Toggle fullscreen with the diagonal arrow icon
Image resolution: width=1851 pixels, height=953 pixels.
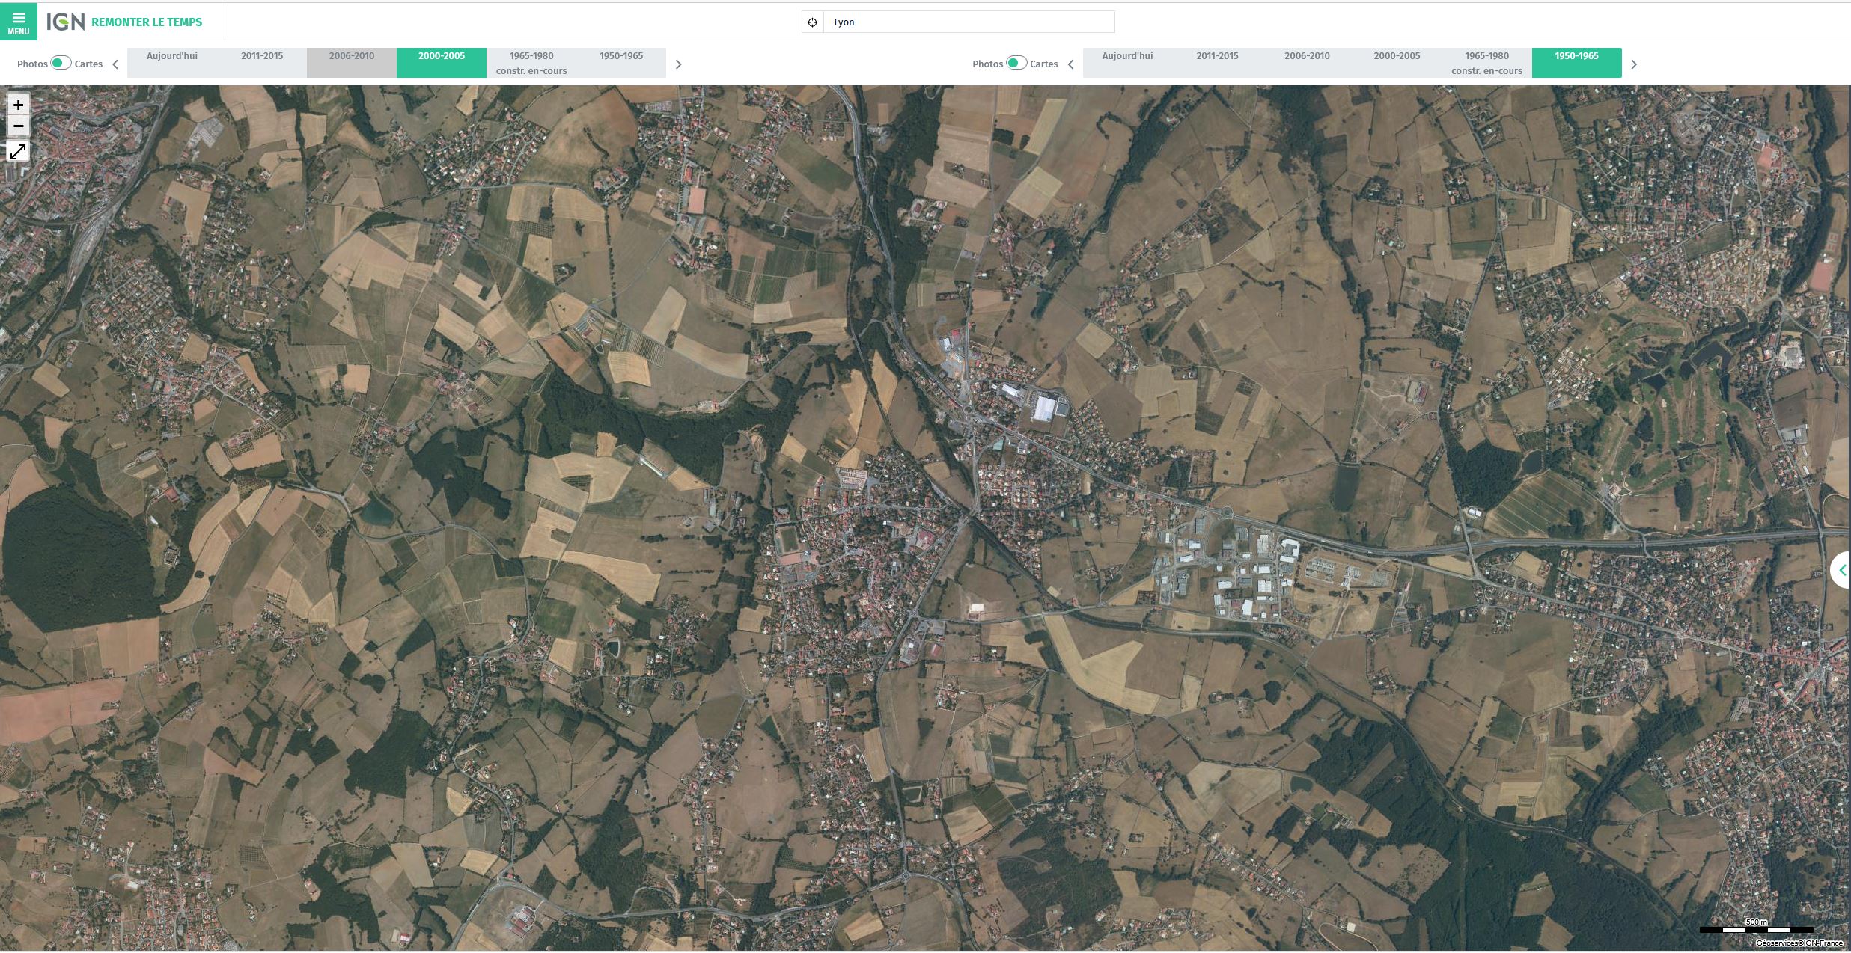pyautogui.click(x=18, y=152)
